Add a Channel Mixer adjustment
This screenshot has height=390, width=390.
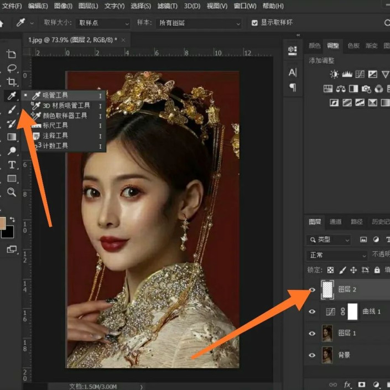[x=378, y=89]
